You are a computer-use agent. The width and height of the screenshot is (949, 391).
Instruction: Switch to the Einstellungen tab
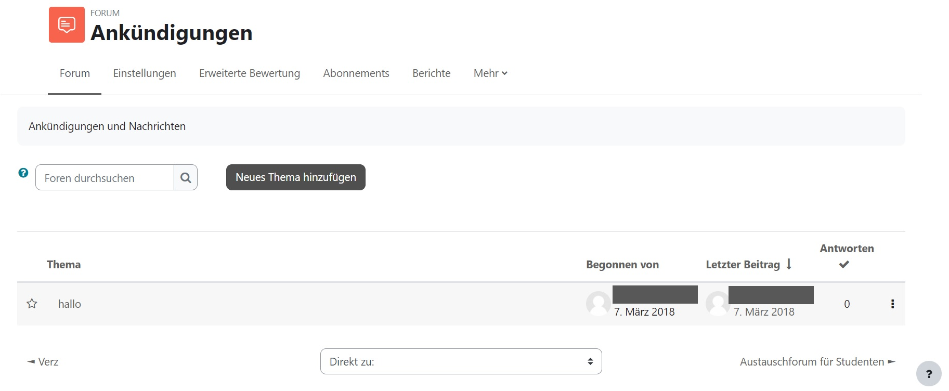[x=145, y=73]
